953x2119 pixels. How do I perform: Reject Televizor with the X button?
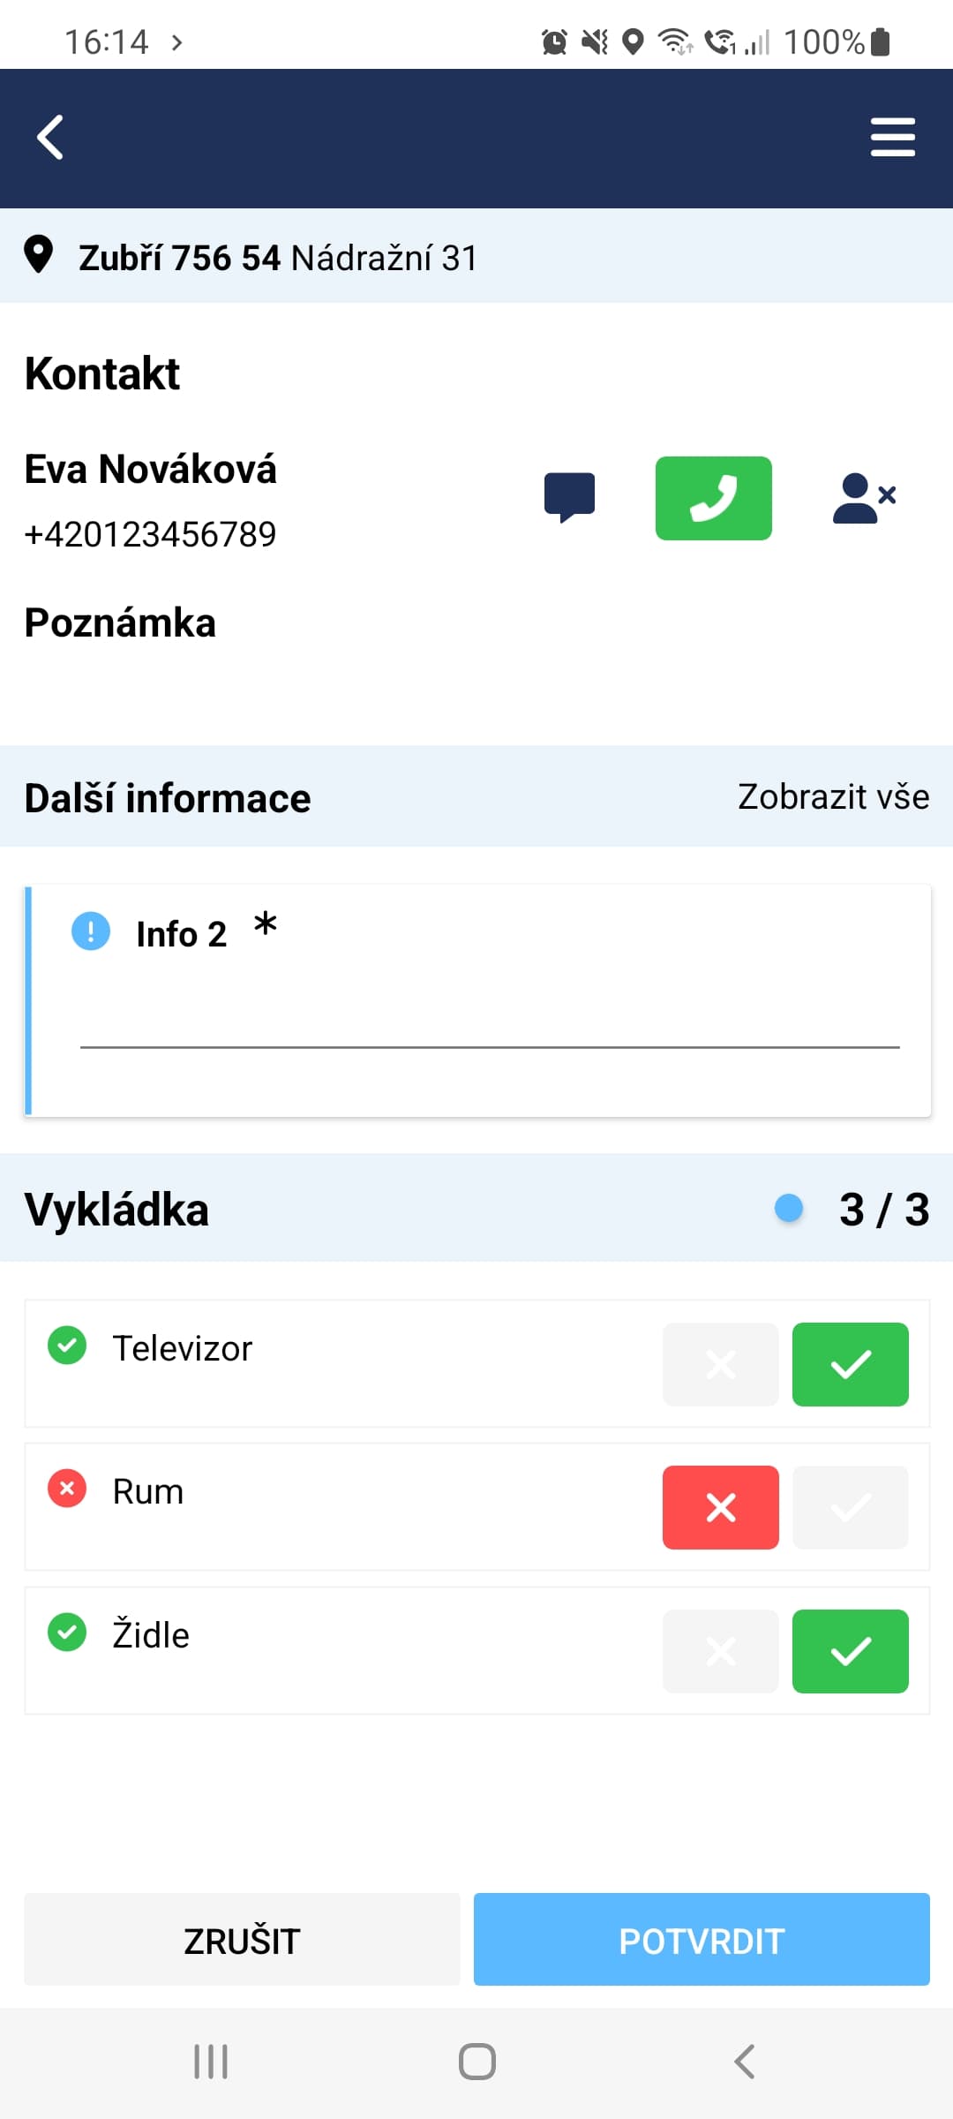click(x=720, y=1364)
